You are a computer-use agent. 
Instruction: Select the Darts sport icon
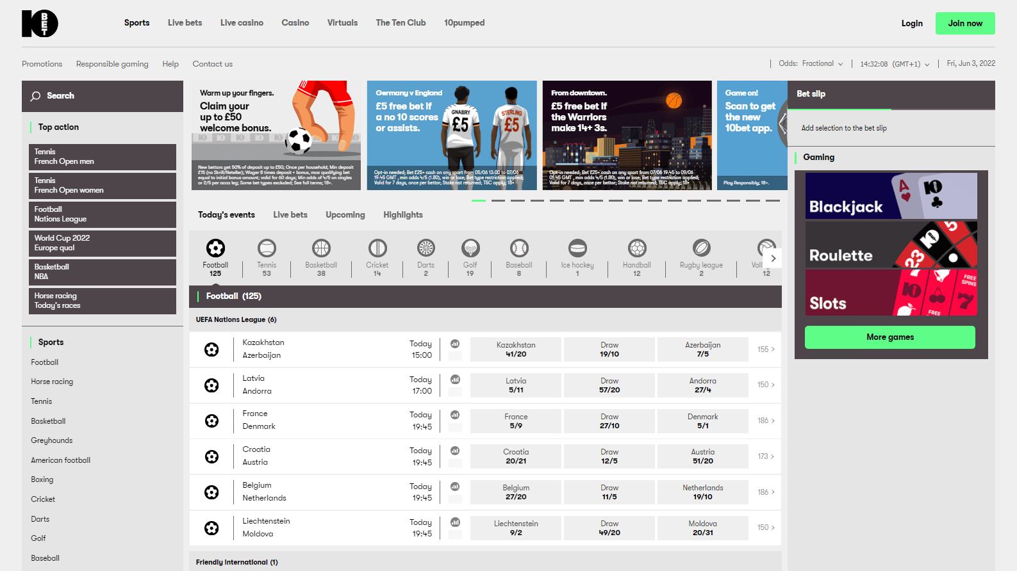[x=426, y=248]
